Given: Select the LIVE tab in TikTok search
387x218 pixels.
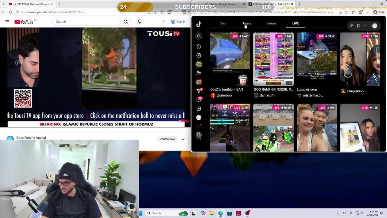Looking at the screenshot, I should pos(295,23).
